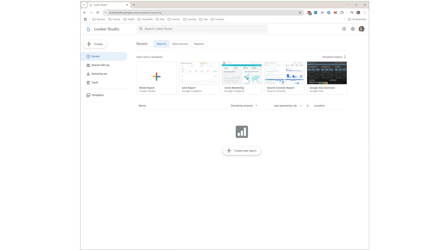The image size is (447, 251).
Task: Open Looker Studio help menu
Action: pos(344,29)
